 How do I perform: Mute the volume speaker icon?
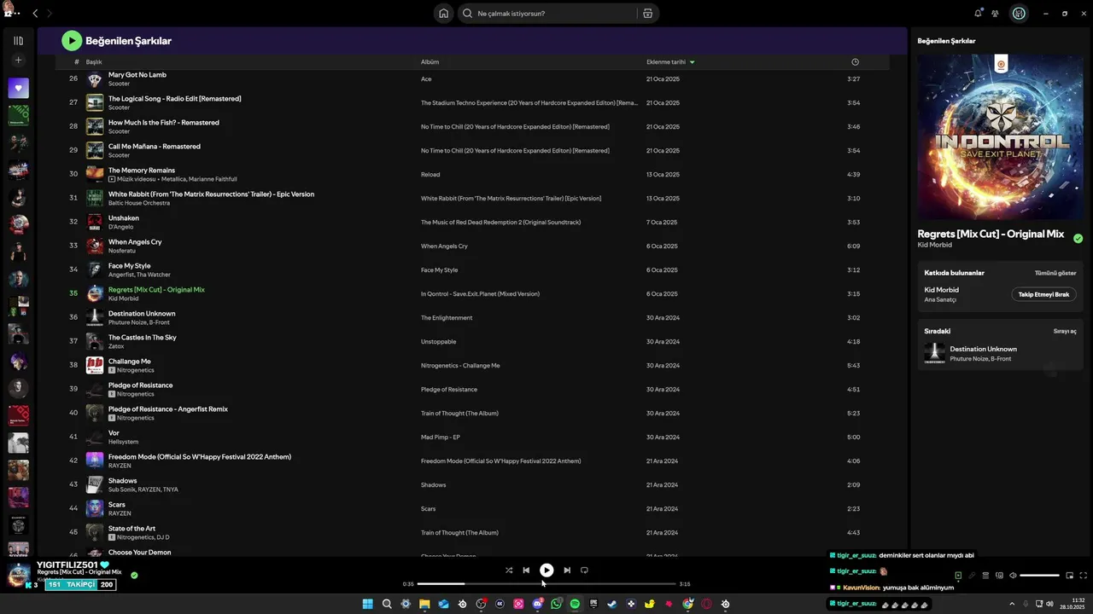(1013, 576)
